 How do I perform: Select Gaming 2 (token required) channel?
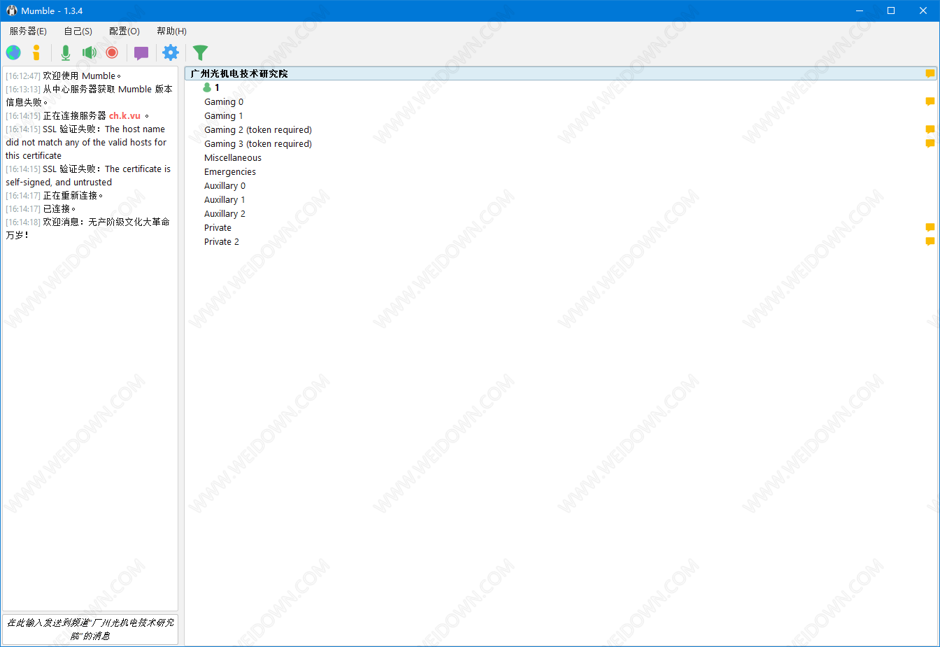pos(258,129)
